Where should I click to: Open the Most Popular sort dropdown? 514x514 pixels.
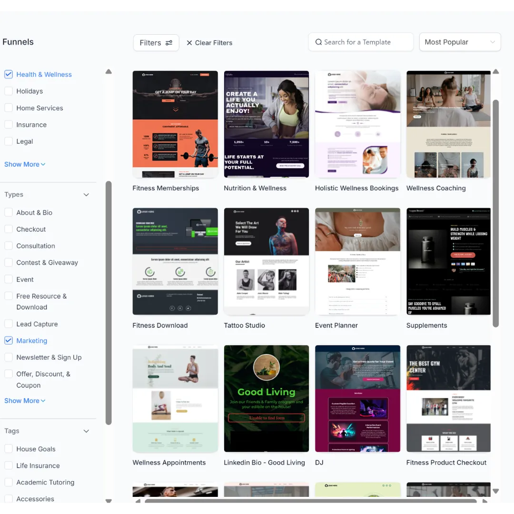tap(460, 42)
